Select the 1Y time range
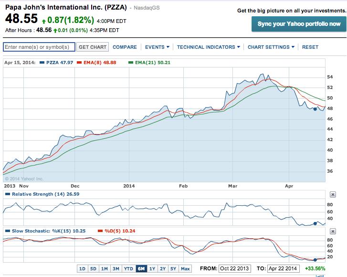 (152, 268)
